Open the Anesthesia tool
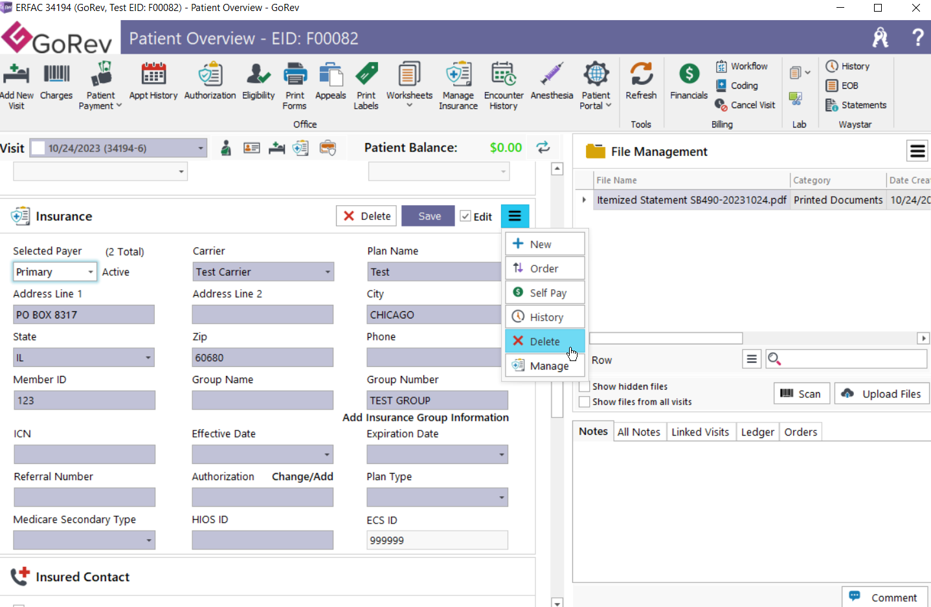The image size is (931, 607). click(552, 84)
